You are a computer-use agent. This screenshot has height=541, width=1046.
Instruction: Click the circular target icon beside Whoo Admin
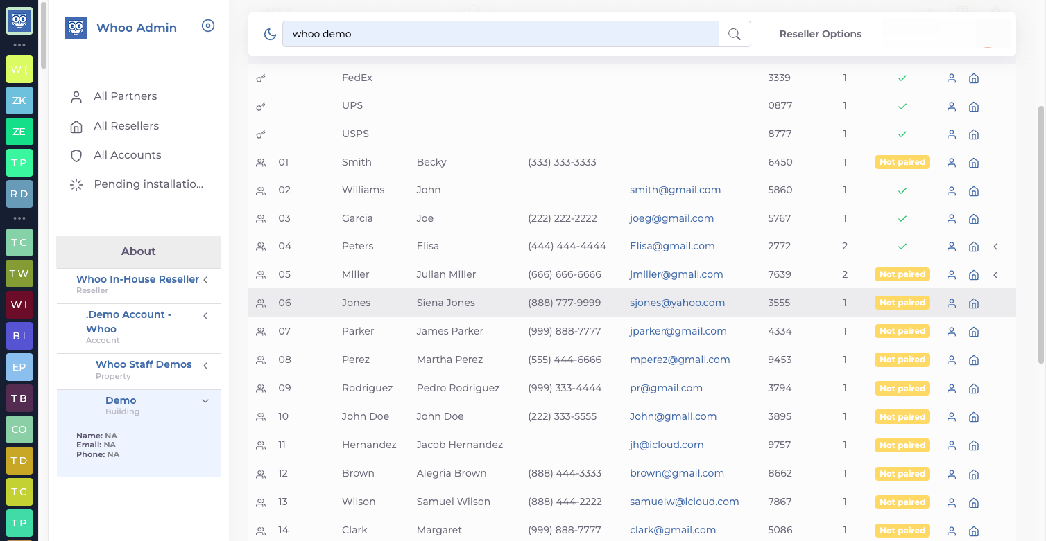click(x=208, y=26)
